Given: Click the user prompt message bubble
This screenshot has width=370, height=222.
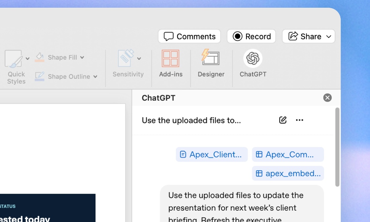Looking at the screenshot, I should point(242,203).
